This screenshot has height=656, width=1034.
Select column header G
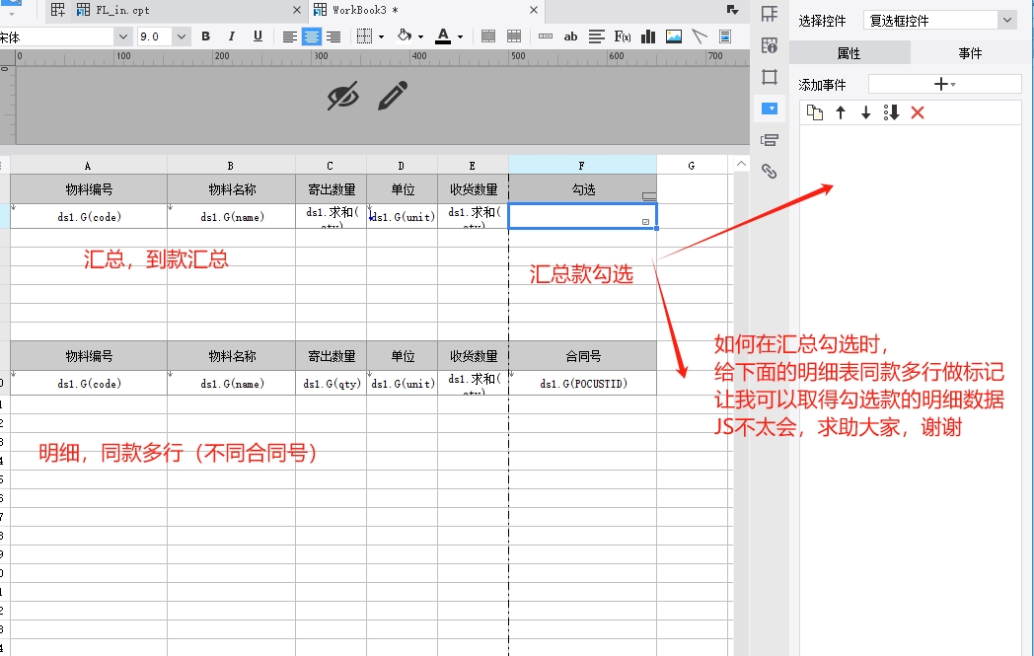click(692, 166)
